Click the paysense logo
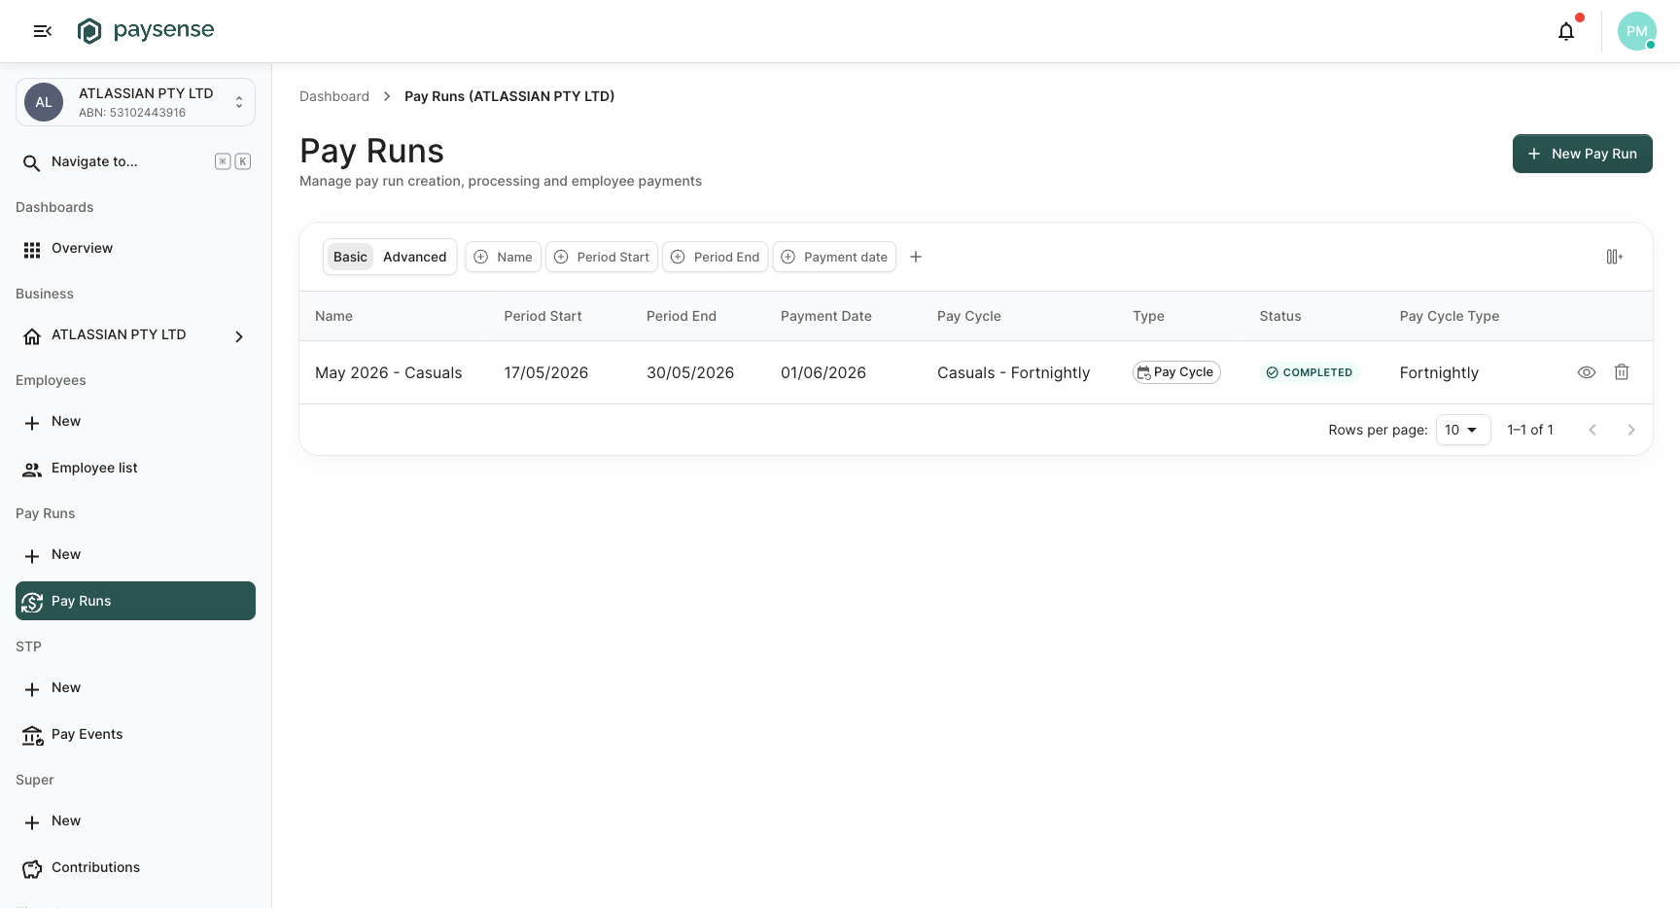 (x=146, y=31)
